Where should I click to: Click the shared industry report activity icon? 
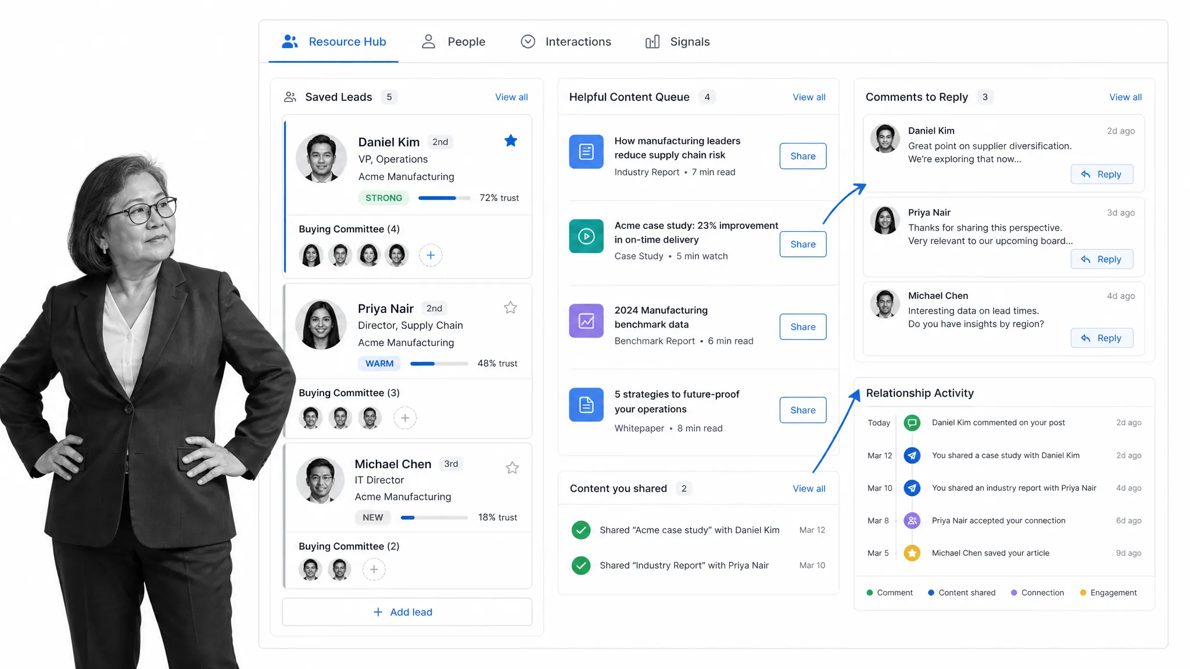[x=912, y=488]
